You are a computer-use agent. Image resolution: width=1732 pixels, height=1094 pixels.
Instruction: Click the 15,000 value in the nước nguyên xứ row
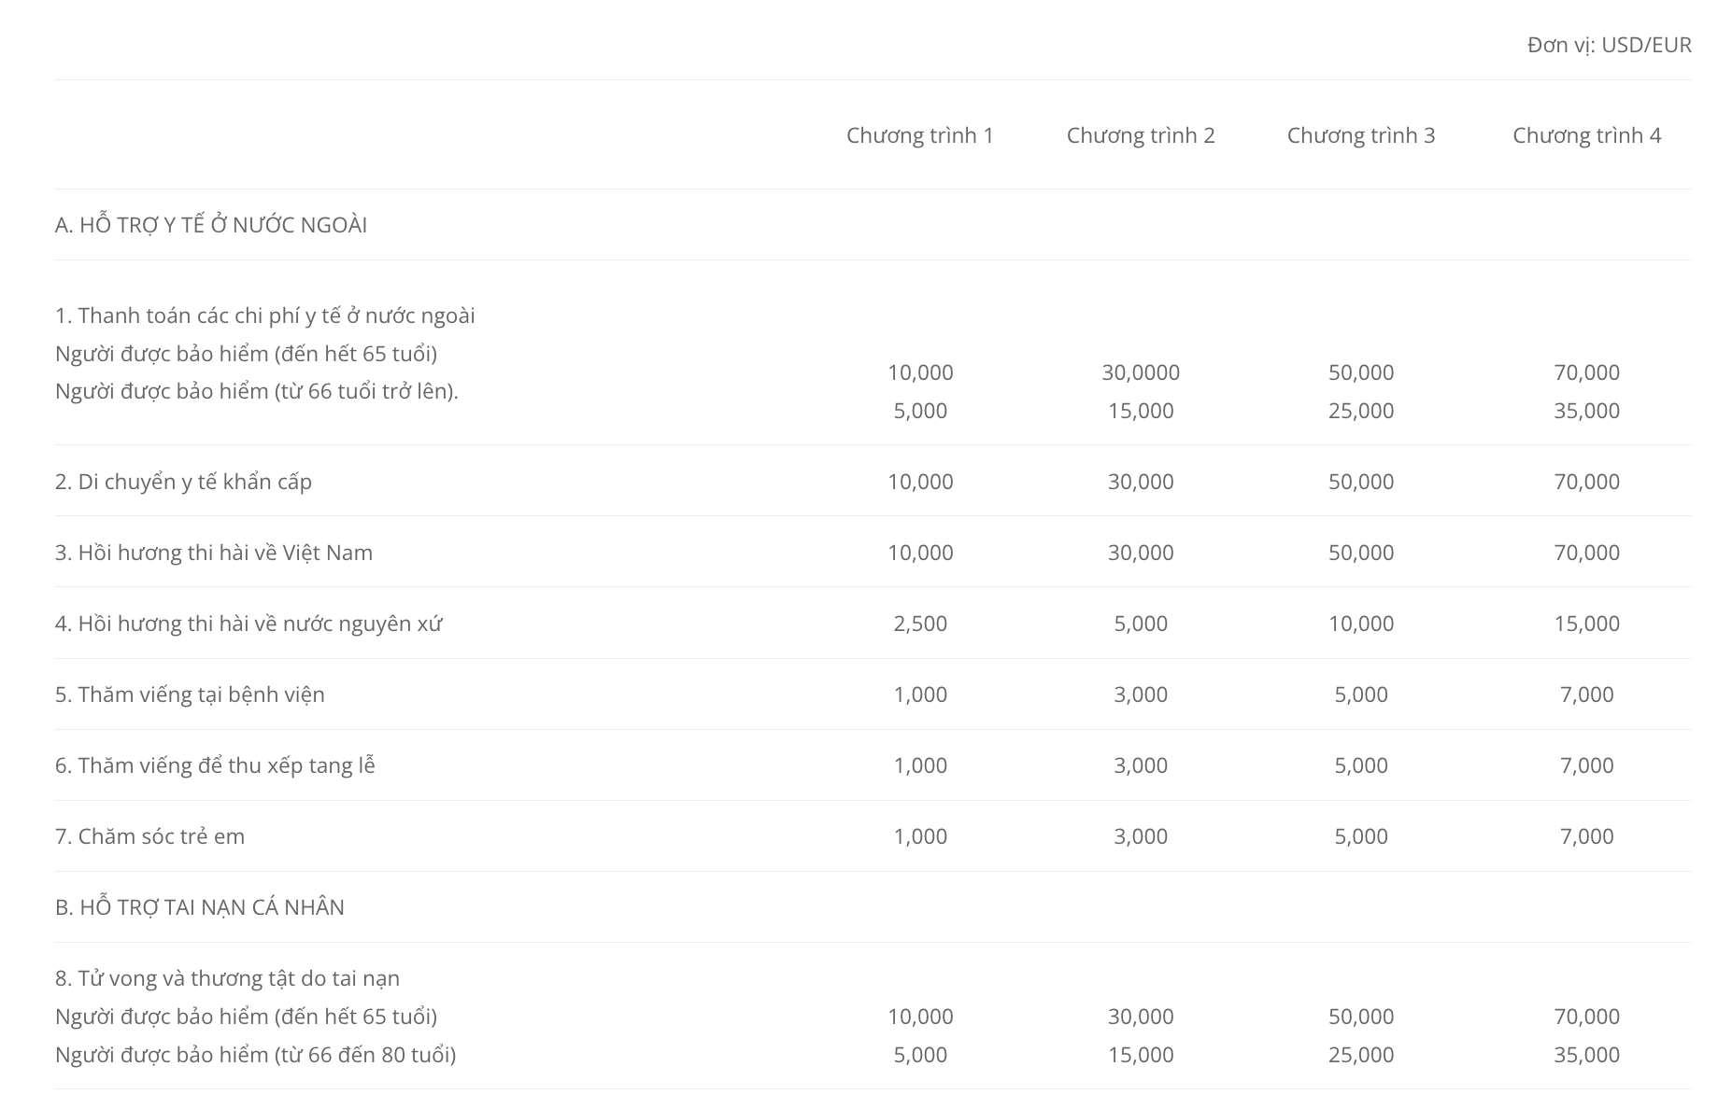pyautogui.click(x=1586, y=624)
